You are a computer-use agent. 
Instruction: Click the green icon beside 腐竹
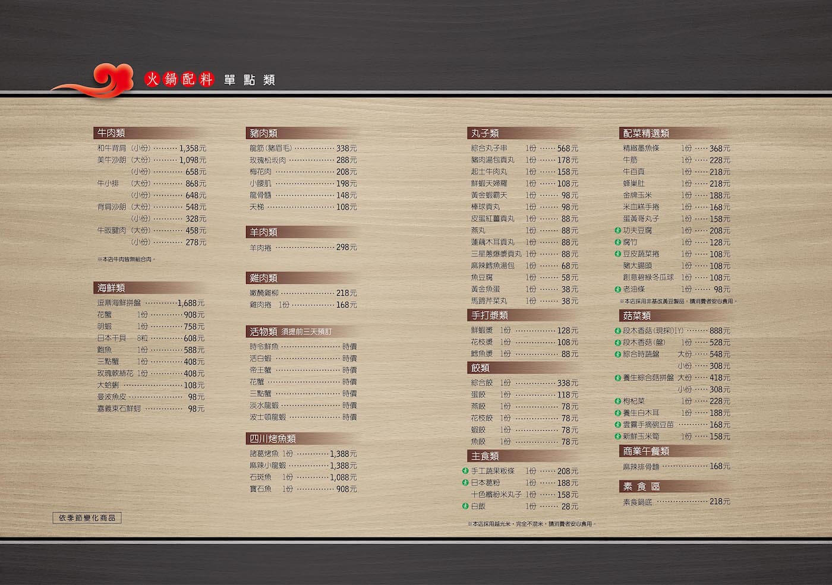618,242
